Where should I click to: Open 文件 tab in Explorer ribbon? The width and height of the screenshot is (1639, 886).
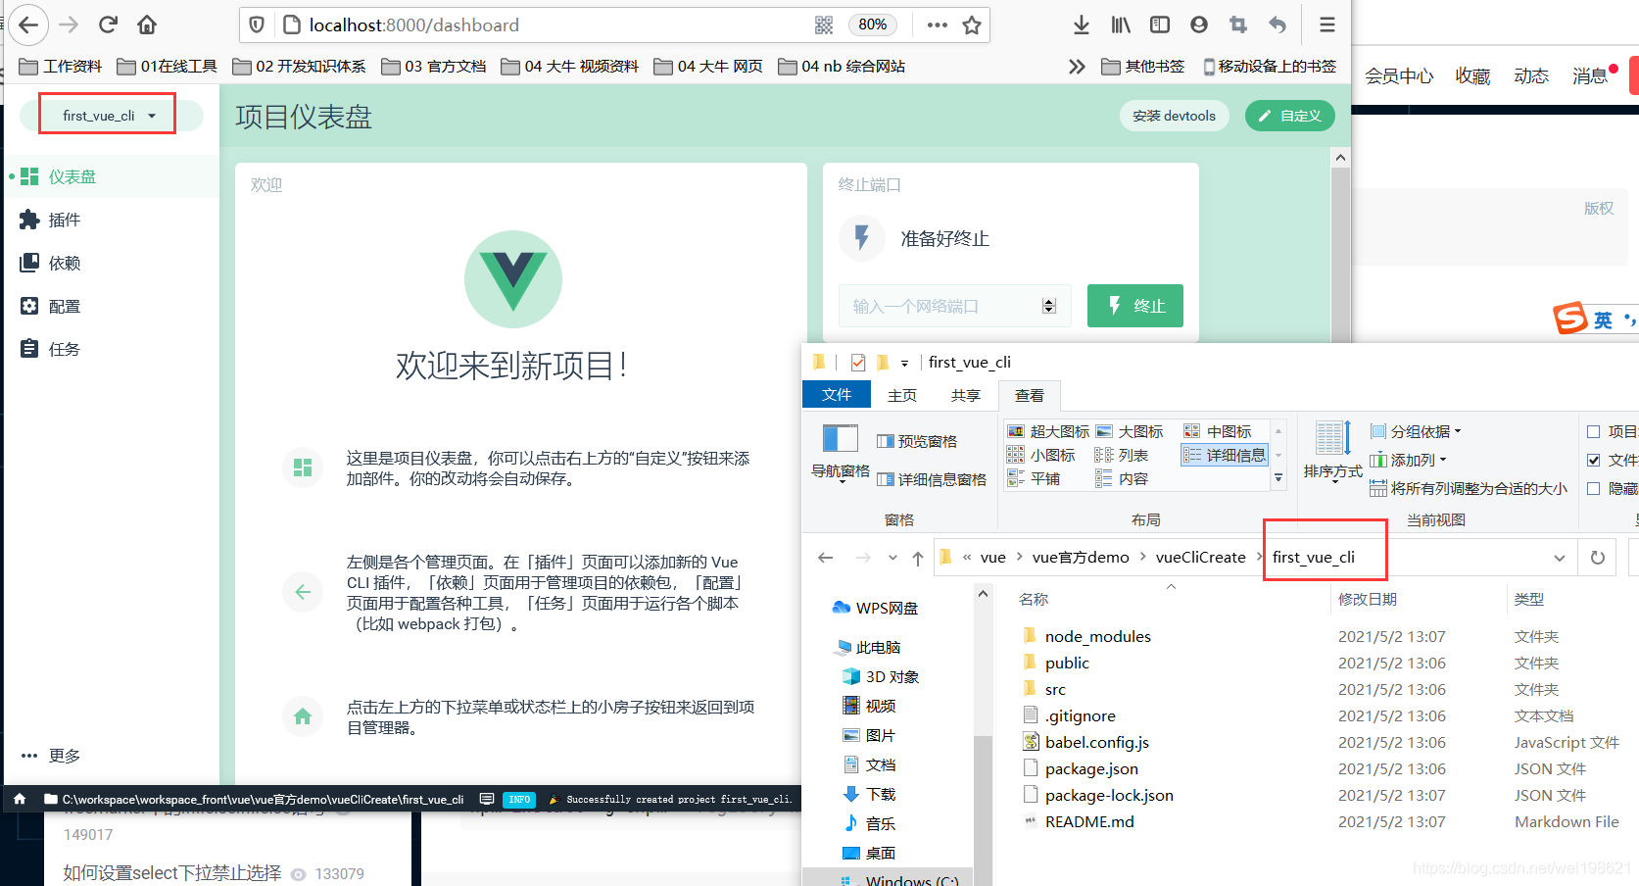pos(837,395)
